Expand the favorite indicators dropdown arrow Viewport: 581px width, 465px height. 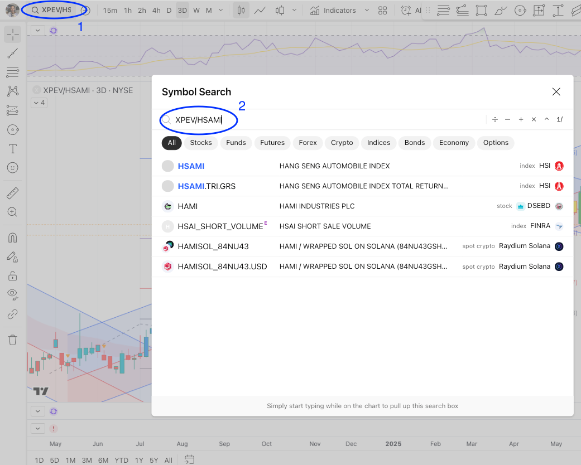click(367, 11)
